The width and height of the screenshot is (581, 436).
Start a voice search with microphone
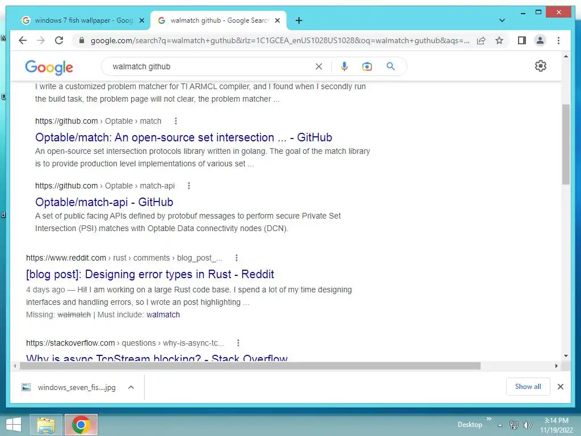344,66
